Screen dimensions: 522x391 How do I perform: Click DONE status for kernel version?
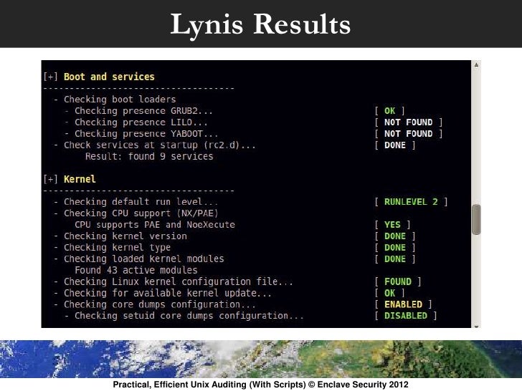[395, 236]
